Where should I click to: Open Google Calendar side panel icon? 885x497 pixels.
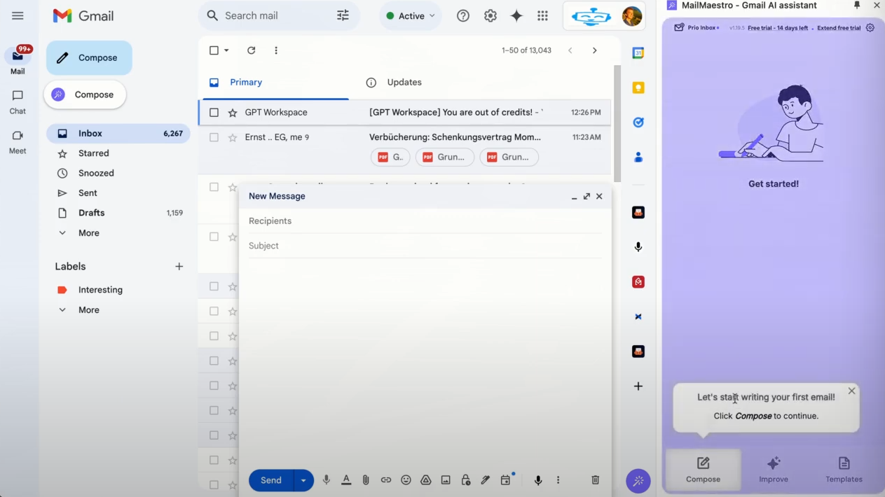coord(638,53)
